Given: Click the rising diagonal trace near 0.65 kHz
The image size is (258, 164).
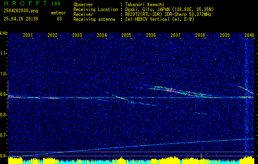Looking at the screenshot, I should [x=132, y=146].
